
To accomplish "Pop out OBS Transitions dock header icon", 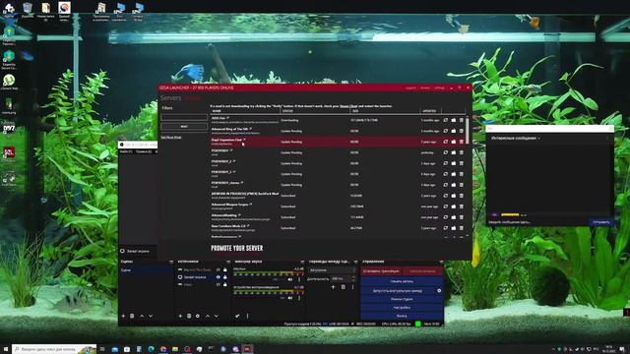I will coord(355,262).
